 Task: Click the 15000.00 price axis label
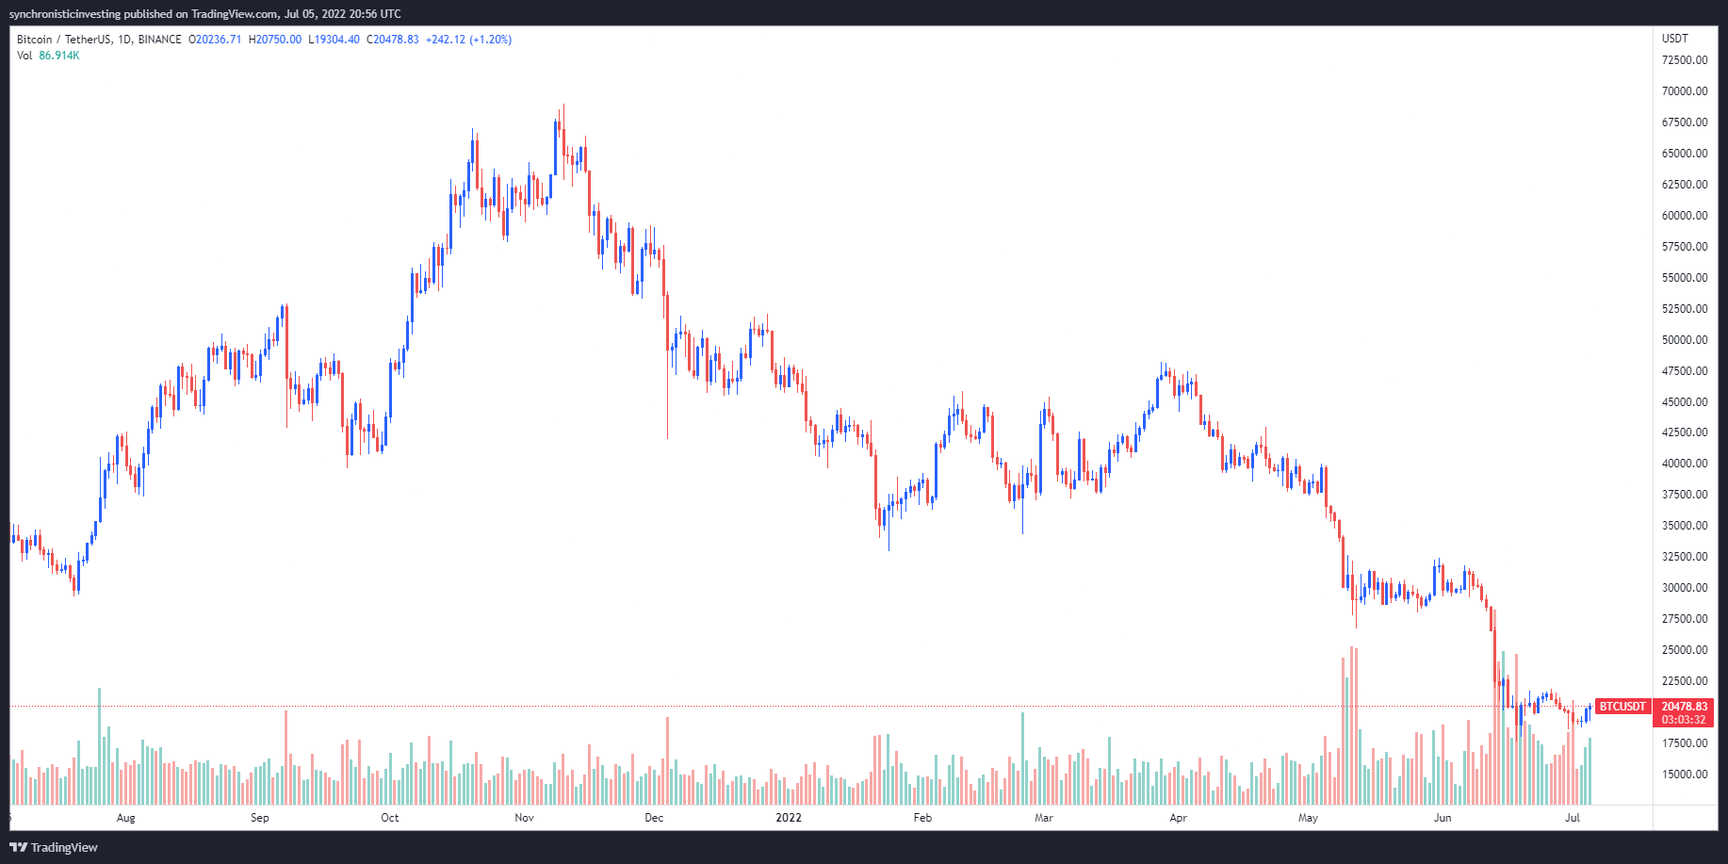coord(1685,774)
